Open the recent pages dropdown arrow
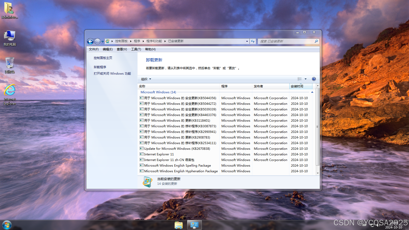This screenshot has height=230, width=409. [103, 41]
